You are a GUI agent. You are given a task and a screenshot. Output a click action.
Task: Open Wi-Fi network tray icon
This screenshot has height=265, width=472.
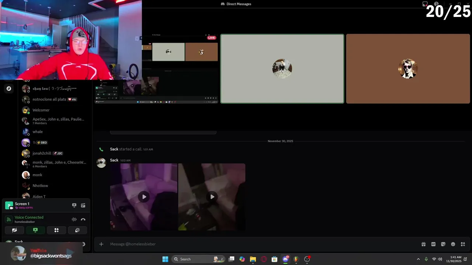tap(434, 259)
